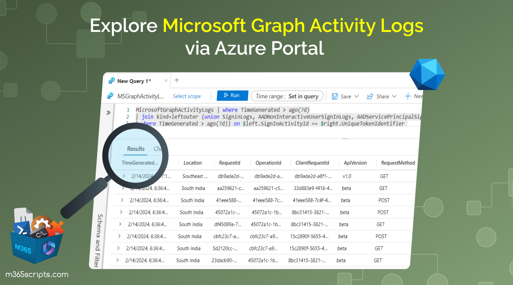Close the New Query 1 tab
This screenshot has height=285, width=513.
pos(165,81)
